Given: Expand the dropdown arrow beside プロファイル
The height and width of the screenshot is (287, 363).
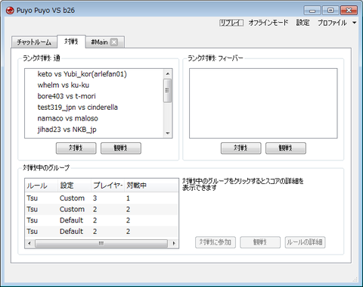Looking at the screenshot, I should click(354, 23).
